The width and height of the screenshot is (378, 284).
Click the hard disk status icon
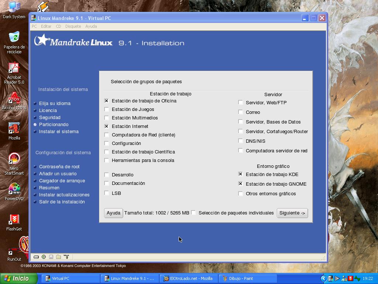tap(36, 257)
